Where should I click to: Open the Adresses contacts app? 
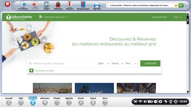[45, 101]
